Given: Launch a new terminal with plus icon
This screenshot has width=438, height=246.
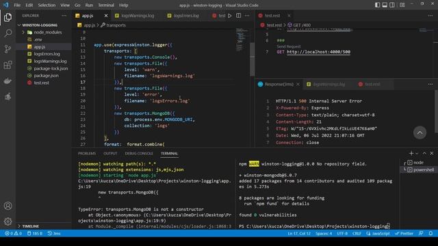Looking at the screenshot, I should [411, 153].
